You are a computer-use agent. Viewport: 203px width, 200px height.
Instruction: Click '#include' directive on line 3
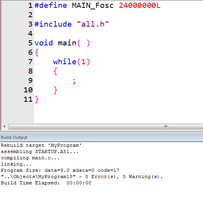point(53,24)
